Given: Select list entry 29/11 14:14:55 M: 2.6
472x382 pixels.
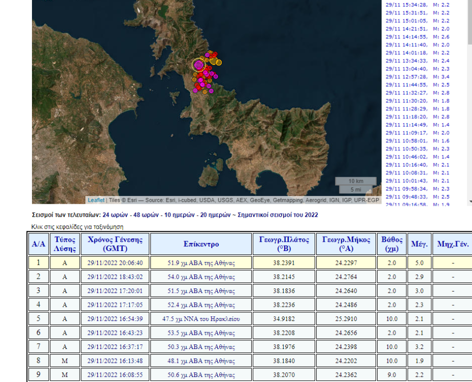Looking at the screenshot, I should tap(417, 37).
